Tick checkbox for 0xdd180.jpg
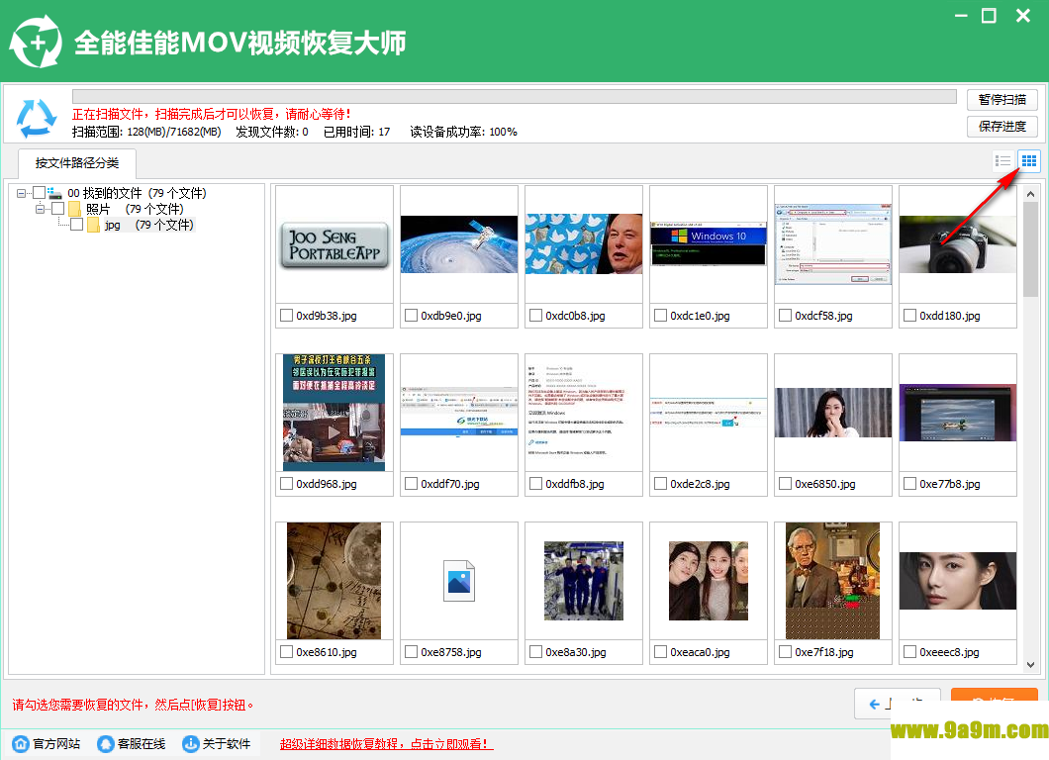The width and height of the screenshot is (1049, 760). [x=909, y=315]
